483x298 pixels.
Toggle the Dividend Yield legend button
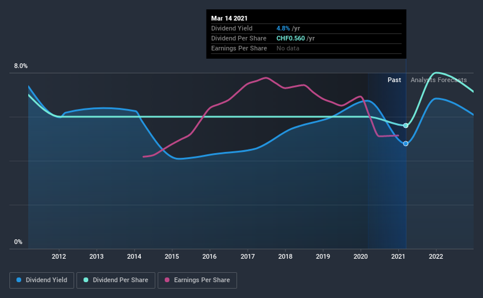point(42,280)
